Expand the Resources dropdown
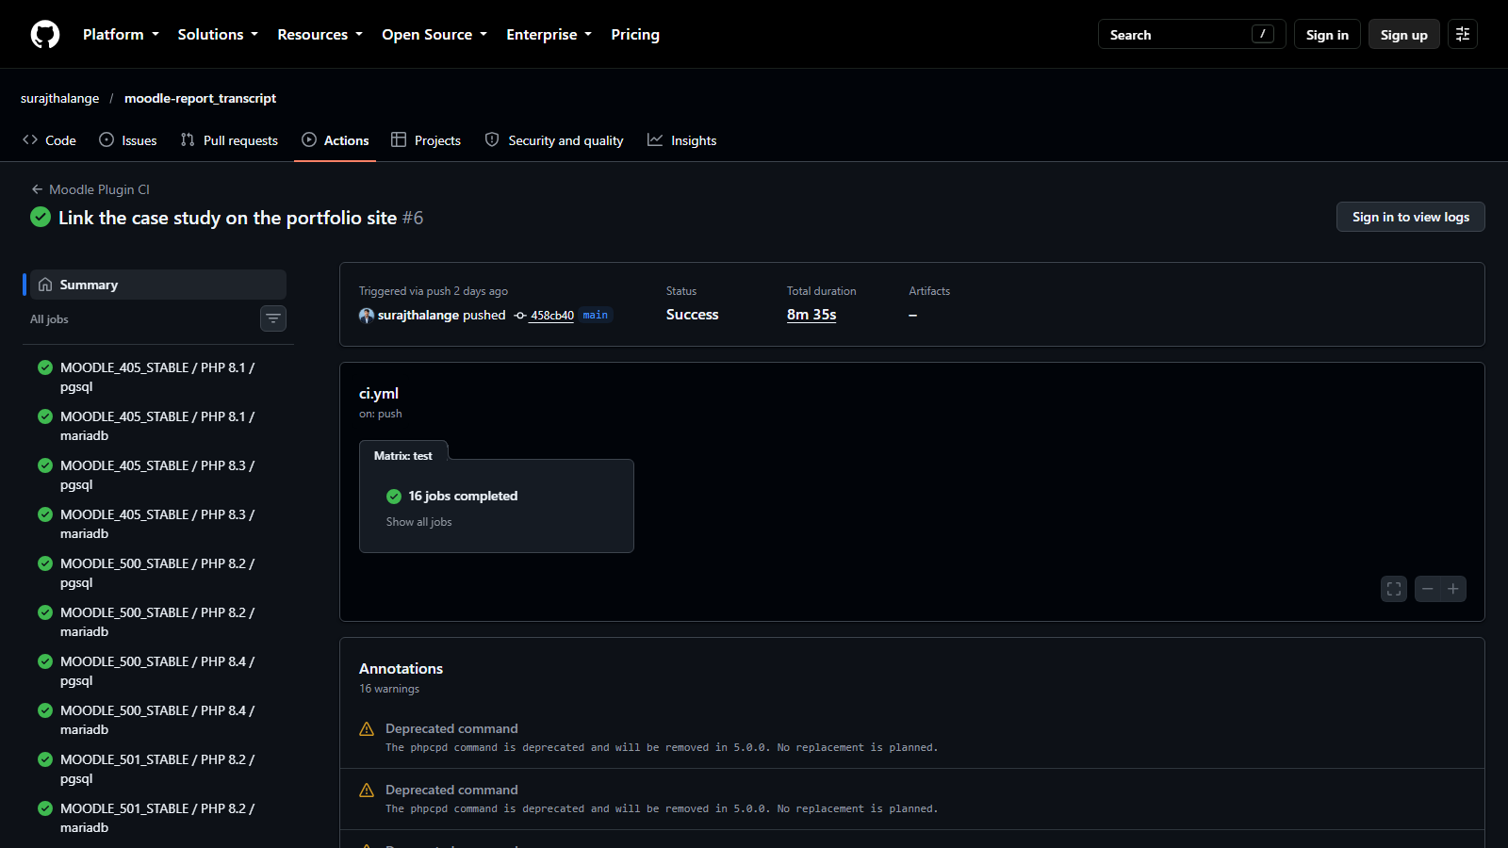The width and height of the screenshot is (1508, 848). coord(320,35)
